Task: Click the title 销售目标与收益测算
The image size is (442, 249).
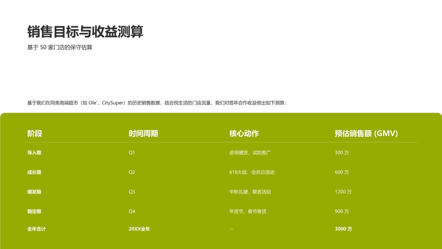Action: click(85, 31)
